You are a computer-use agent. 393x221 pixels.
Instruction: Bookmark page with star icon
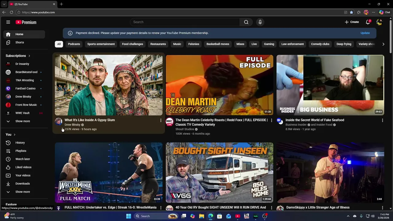tap(352, 12)
